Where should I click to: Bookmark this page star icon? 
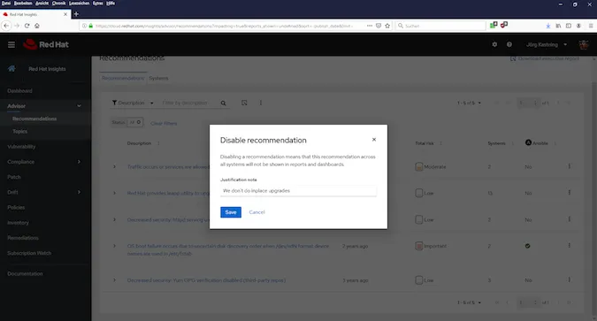[x=387, y=26]
